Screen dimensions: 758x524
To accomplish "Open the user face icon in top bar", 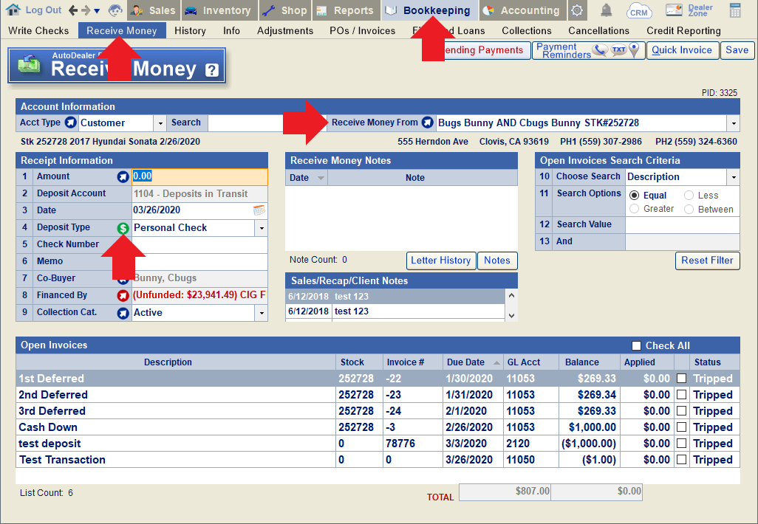I will click(x=115, y=10).
